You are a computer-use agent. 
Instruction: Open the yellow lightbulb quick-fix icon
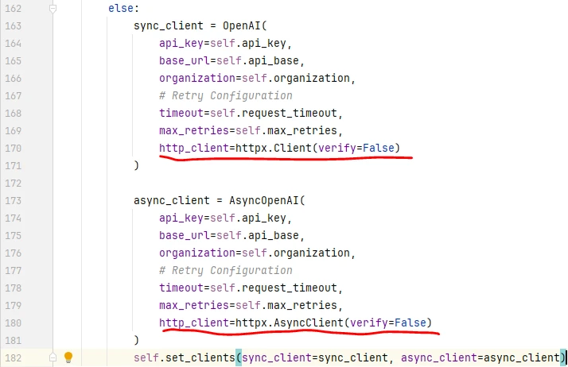pos(68,357)
